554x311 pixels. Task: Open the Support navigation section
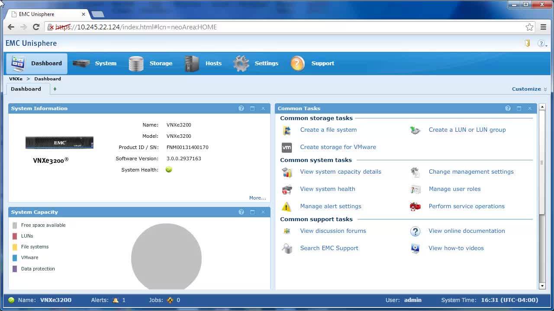tap(312, 63)
